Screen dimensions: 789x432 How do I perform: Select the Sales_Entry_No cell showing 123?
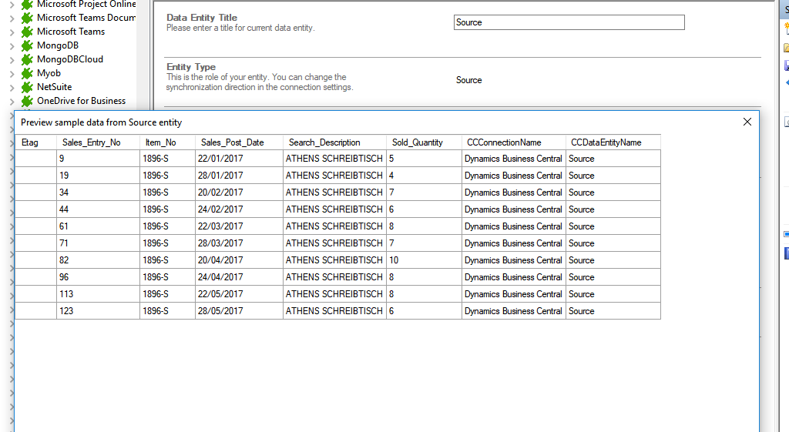click(x=98, y=311)
